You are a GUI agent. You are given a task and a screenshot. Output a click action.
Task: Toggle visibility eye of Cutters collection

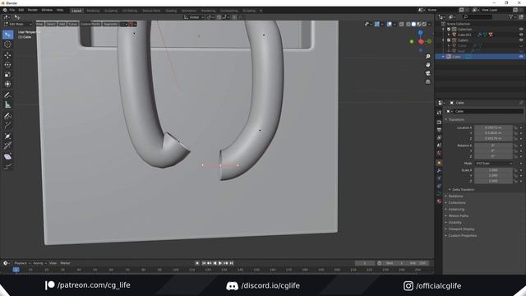[x=521, y=40]
